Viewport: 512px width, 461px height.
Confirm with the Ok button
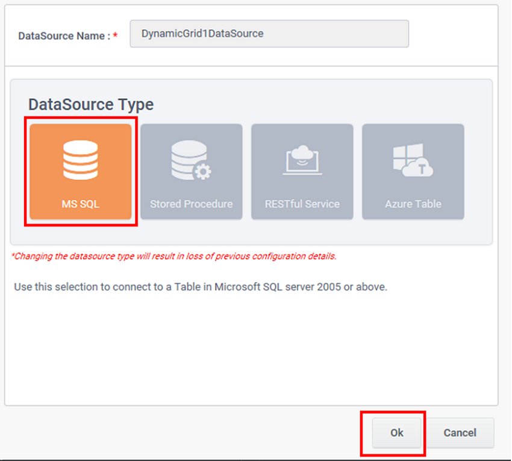pyautogui.click(x=396, y=433)
